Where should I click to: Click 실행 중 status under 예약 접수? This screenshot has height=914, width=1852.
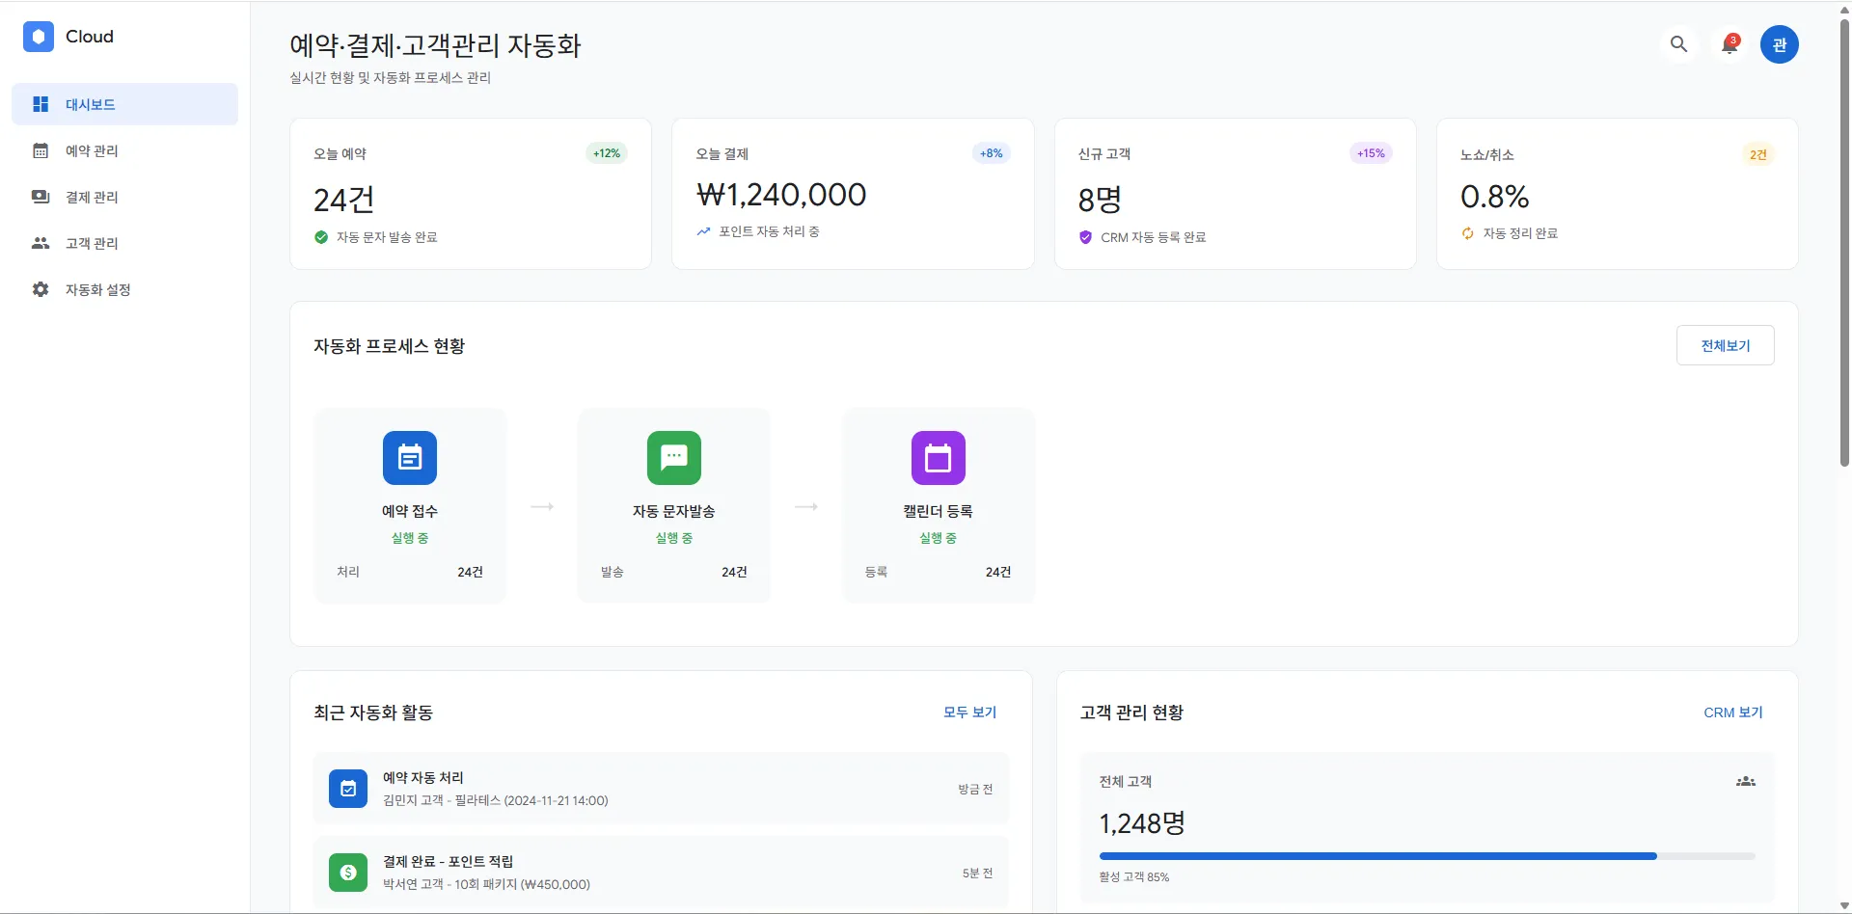click(410, 538)
